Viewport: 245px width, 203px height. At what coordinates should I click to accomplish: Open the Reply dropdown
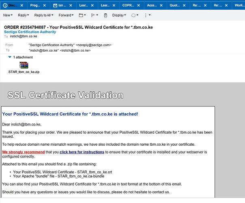click(x=24, y=15)
